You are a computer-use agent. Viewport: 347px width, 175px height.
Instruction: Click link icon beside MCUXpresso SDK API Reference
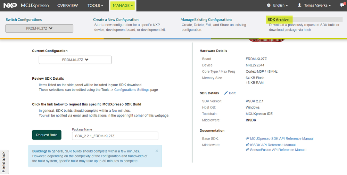tap(247, 139)
